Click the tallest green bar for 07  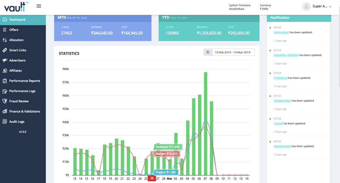pos(205,123)
